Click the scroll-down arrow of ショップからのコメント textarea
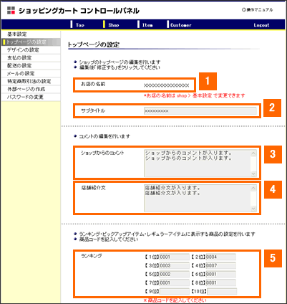 [253, 174]
